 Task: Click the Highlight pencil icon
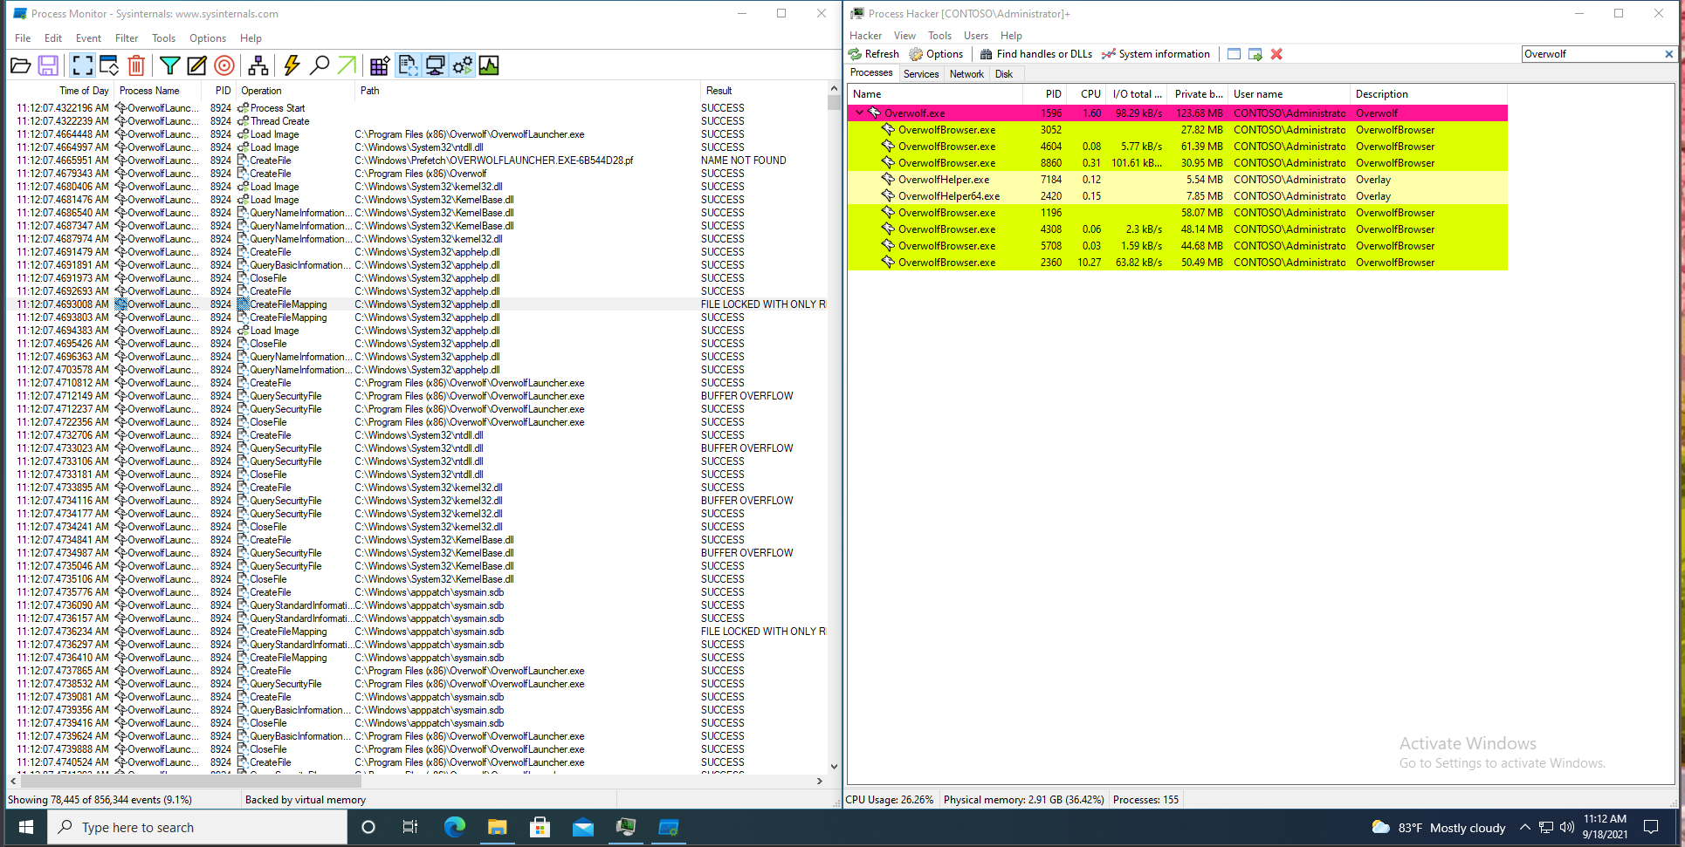coord(197,65)
